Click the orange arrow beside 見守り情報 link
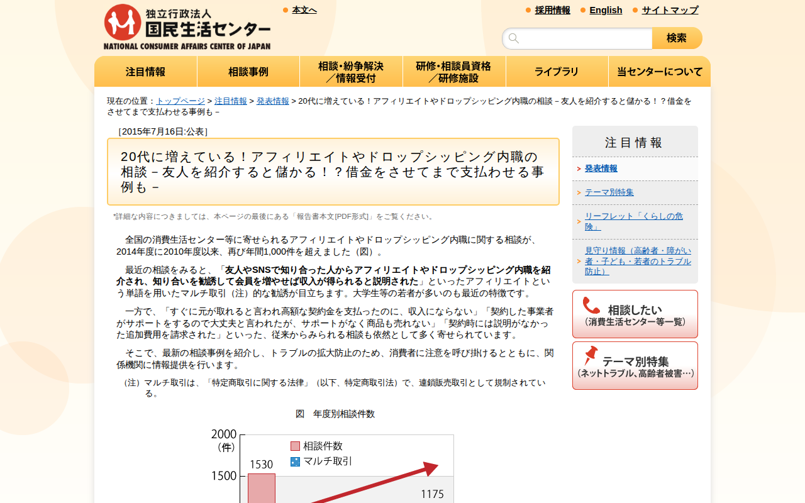The image size is (805, 503). pos(579,261)
